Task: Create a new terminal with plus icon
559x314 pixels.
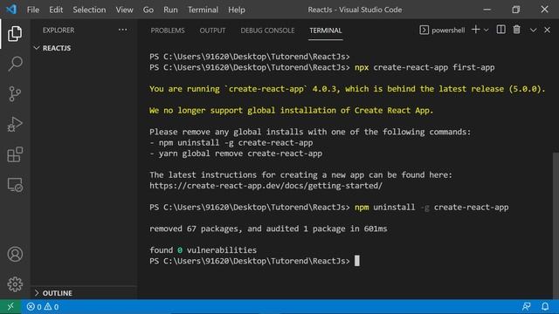Action: (x=475, y=30)
